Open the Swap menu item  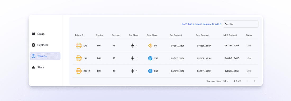pos(45,34)
